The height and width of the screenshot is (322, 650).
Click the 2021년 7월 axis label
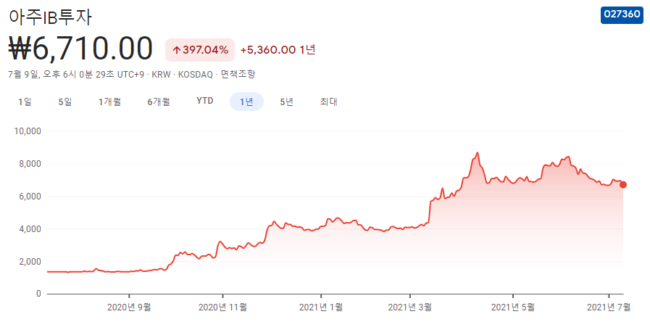pyautogui.click(x=609, y=307)
